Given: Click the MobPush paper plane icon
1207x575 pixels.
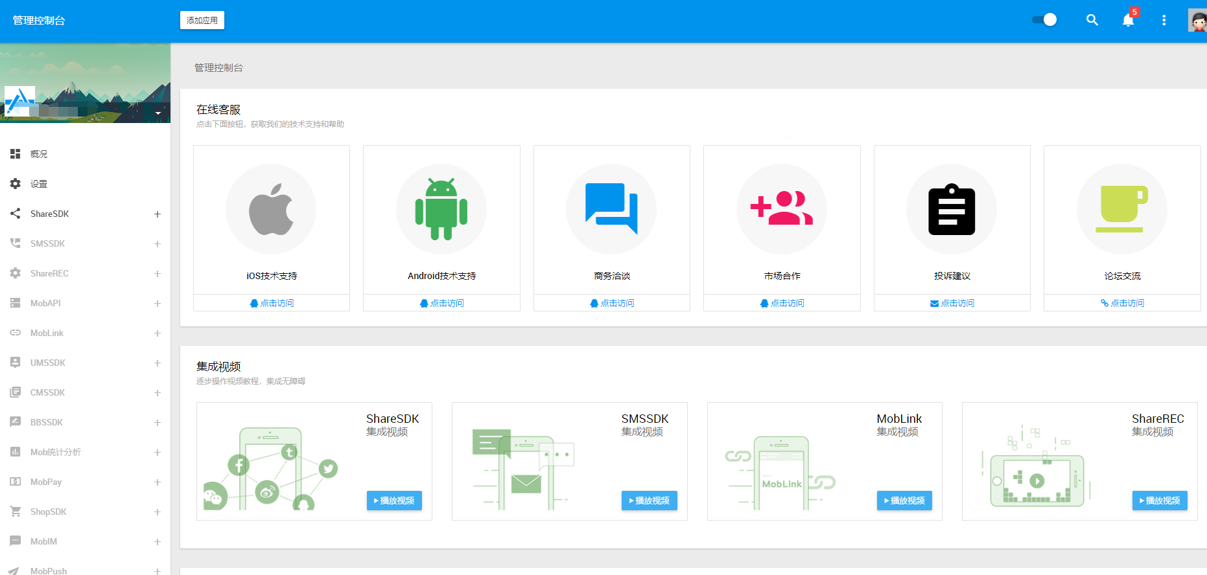Looking at the screenshot, I should 14,571.
